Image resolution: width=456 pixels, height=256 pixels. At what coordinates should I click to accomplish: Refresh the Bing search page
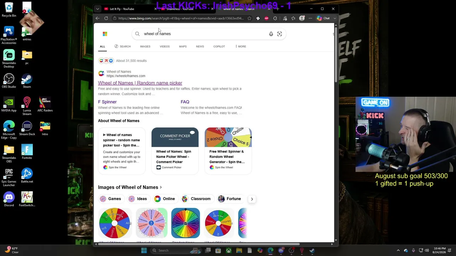pyautogui.click(x=106, y=18)
